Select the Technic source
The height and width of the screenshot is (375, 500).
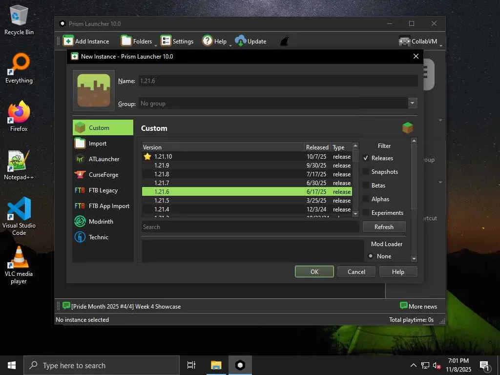(103, 237)
